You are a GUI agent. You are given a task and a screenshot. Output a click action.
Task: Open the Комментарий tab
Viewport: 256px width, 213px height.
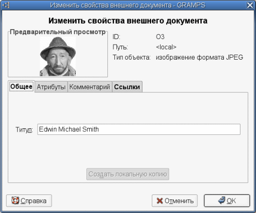click(90, 87)
